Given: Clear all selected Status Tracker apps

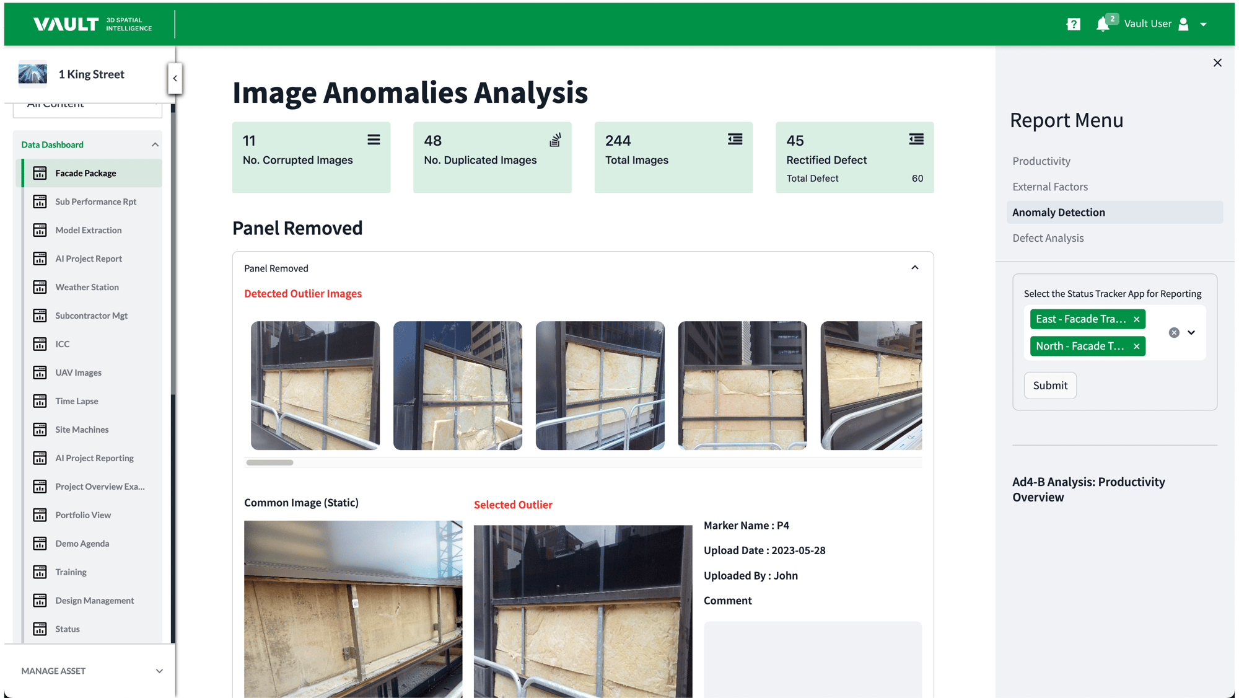Looking at the screenshot, I should click(x=1174, y=333).
